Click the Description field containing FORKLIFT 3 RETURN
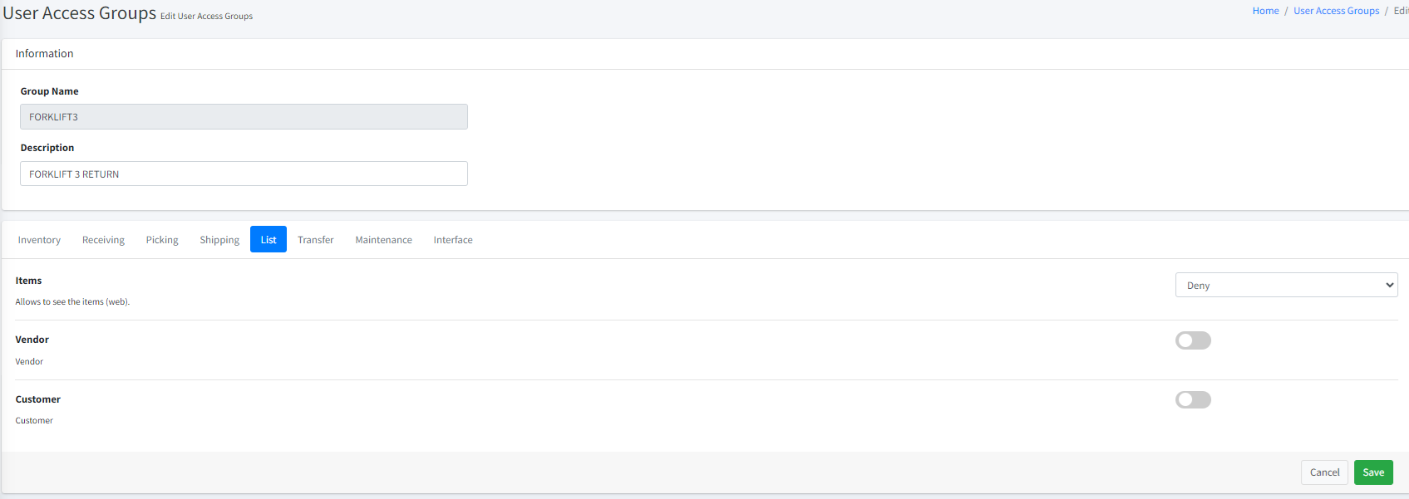Image resolution: width=1409 pixels, height=499 pixels. (244, 174)
